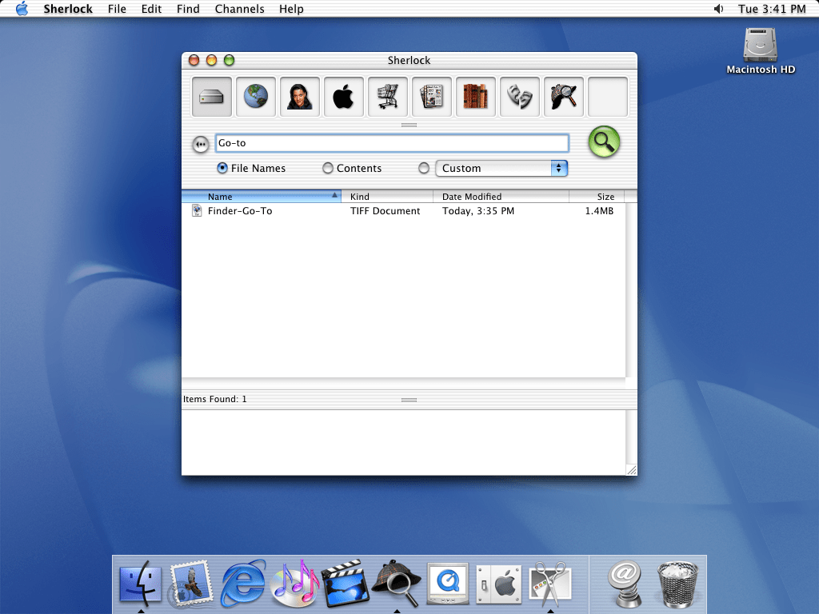Click the green magnifying glass search button
Viewport: 819px width, 614px height.
[604, 142]
